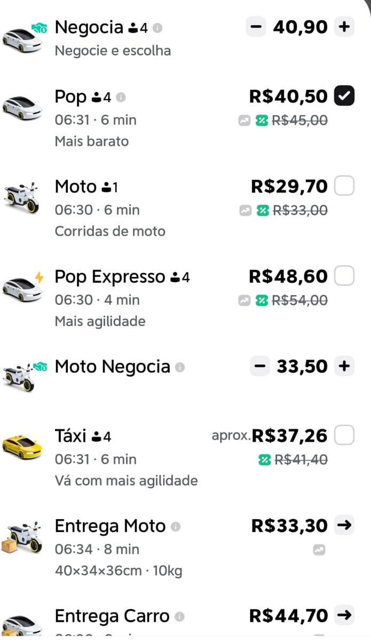Screen dimensions: 371x643
Task: Increase the Negocia offer with plus
Action: click(344, 27)
